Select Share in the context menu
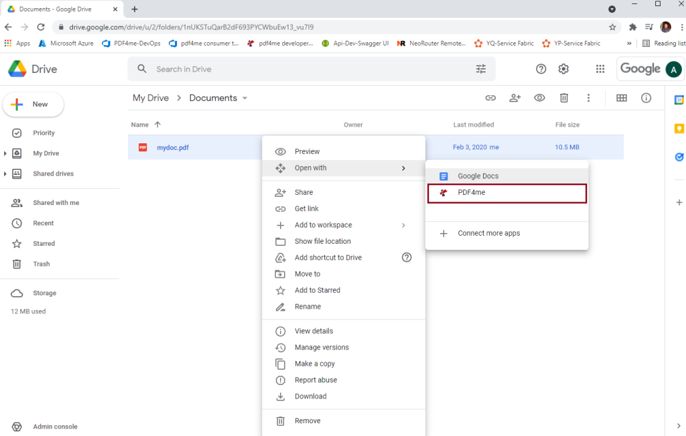Screen dimensions: 686x436 pos(344,192)
